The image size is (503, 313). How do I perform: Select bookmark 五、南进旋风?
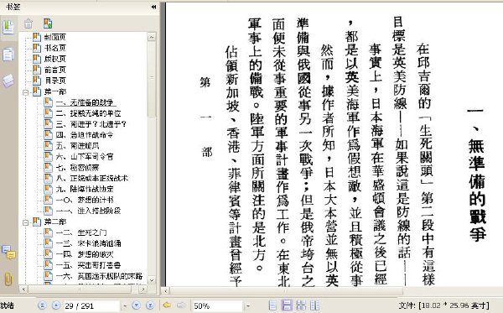(x=77, y=146)
